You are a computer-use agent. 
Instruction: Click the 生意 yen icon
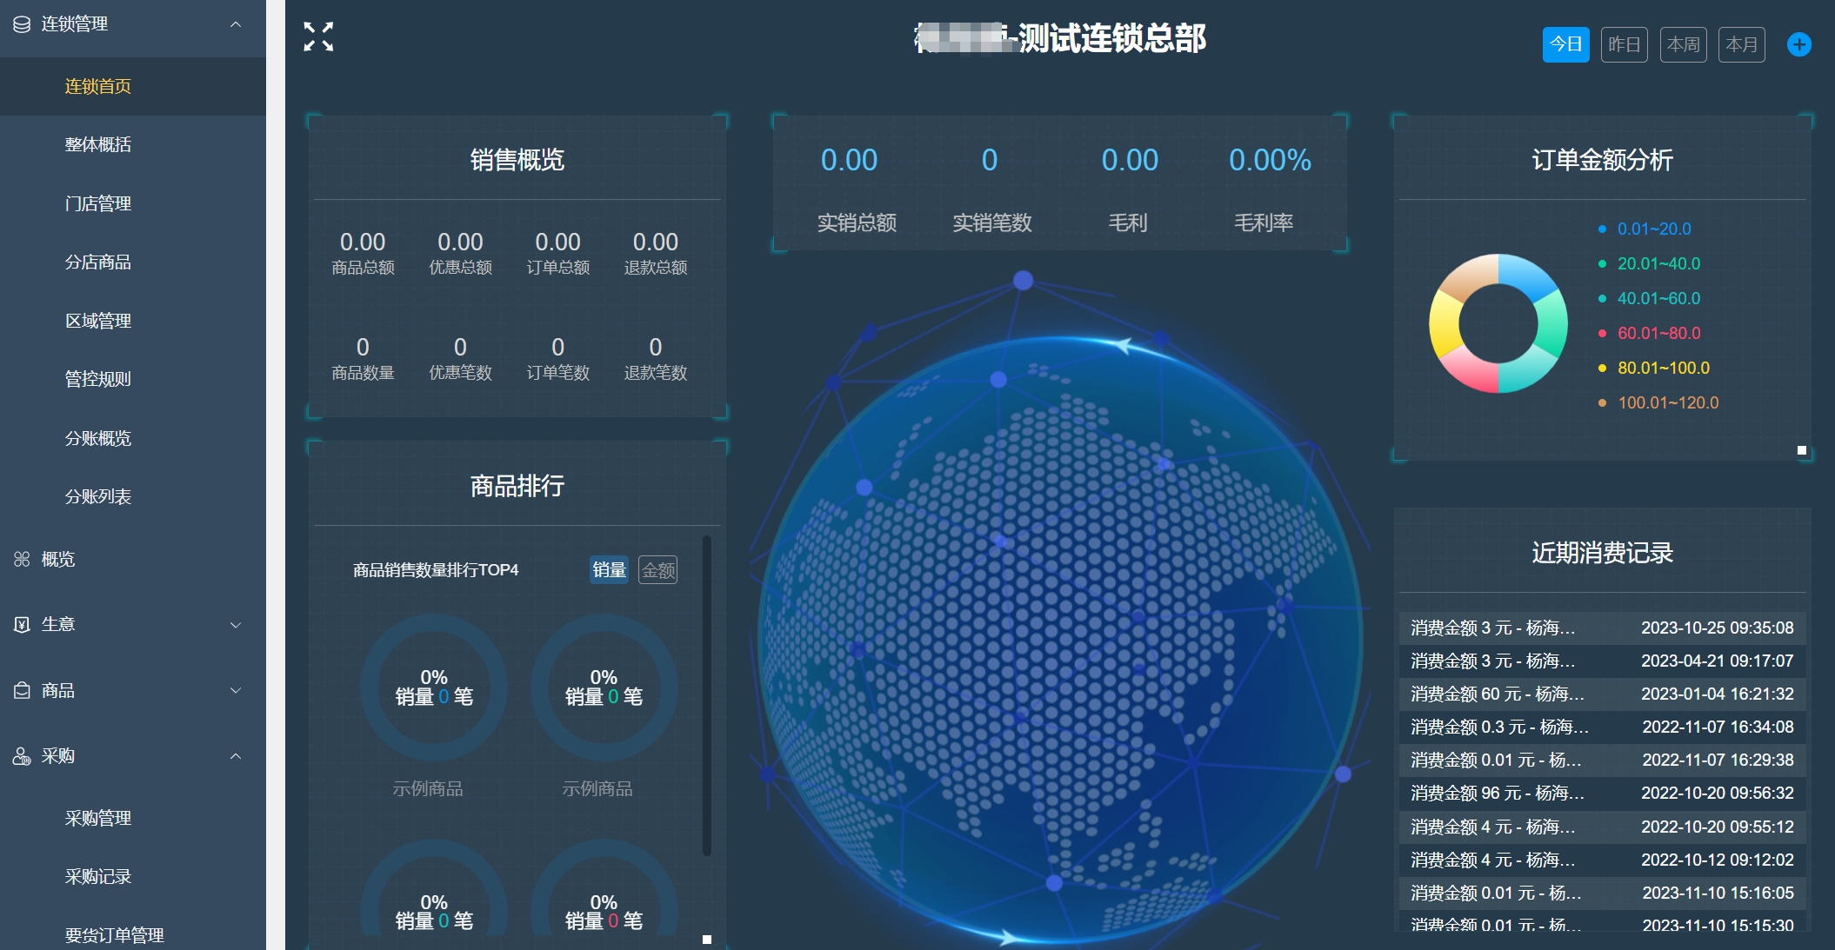point(22,624)
